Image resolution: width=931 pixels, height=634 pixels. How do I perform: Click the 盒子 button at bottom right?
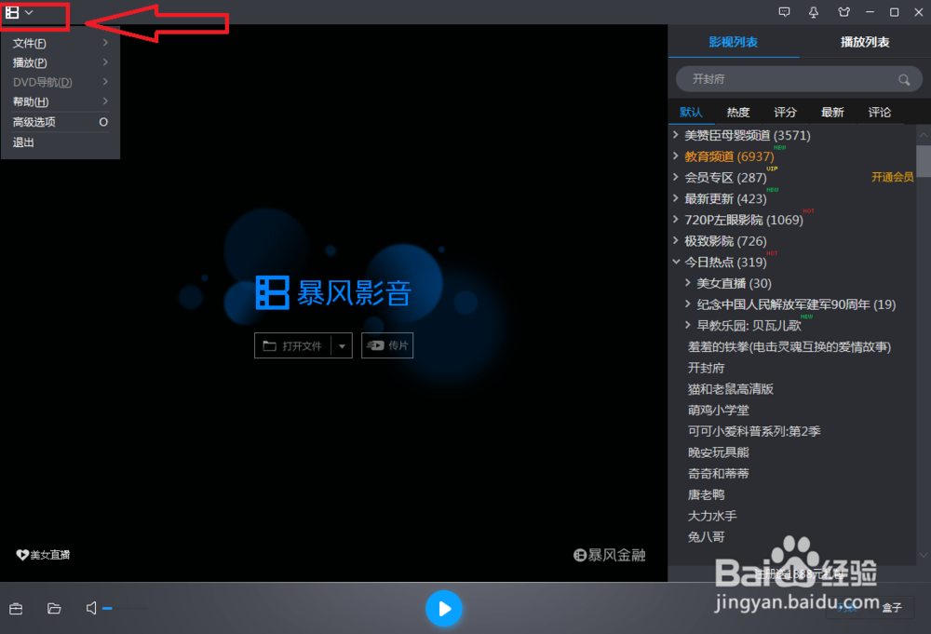coord(891,607)
